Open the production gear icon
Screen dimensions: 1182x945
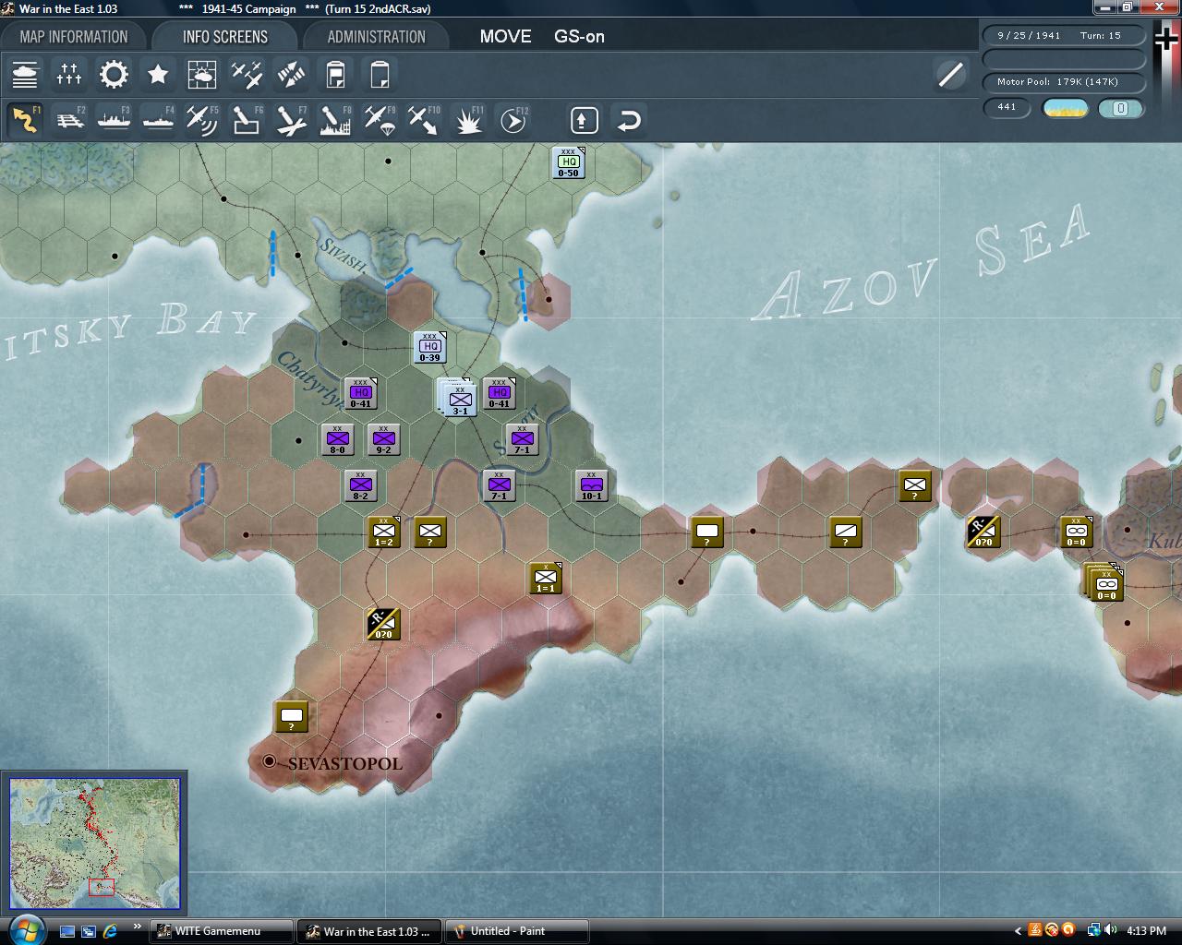[x=114, y=75]
